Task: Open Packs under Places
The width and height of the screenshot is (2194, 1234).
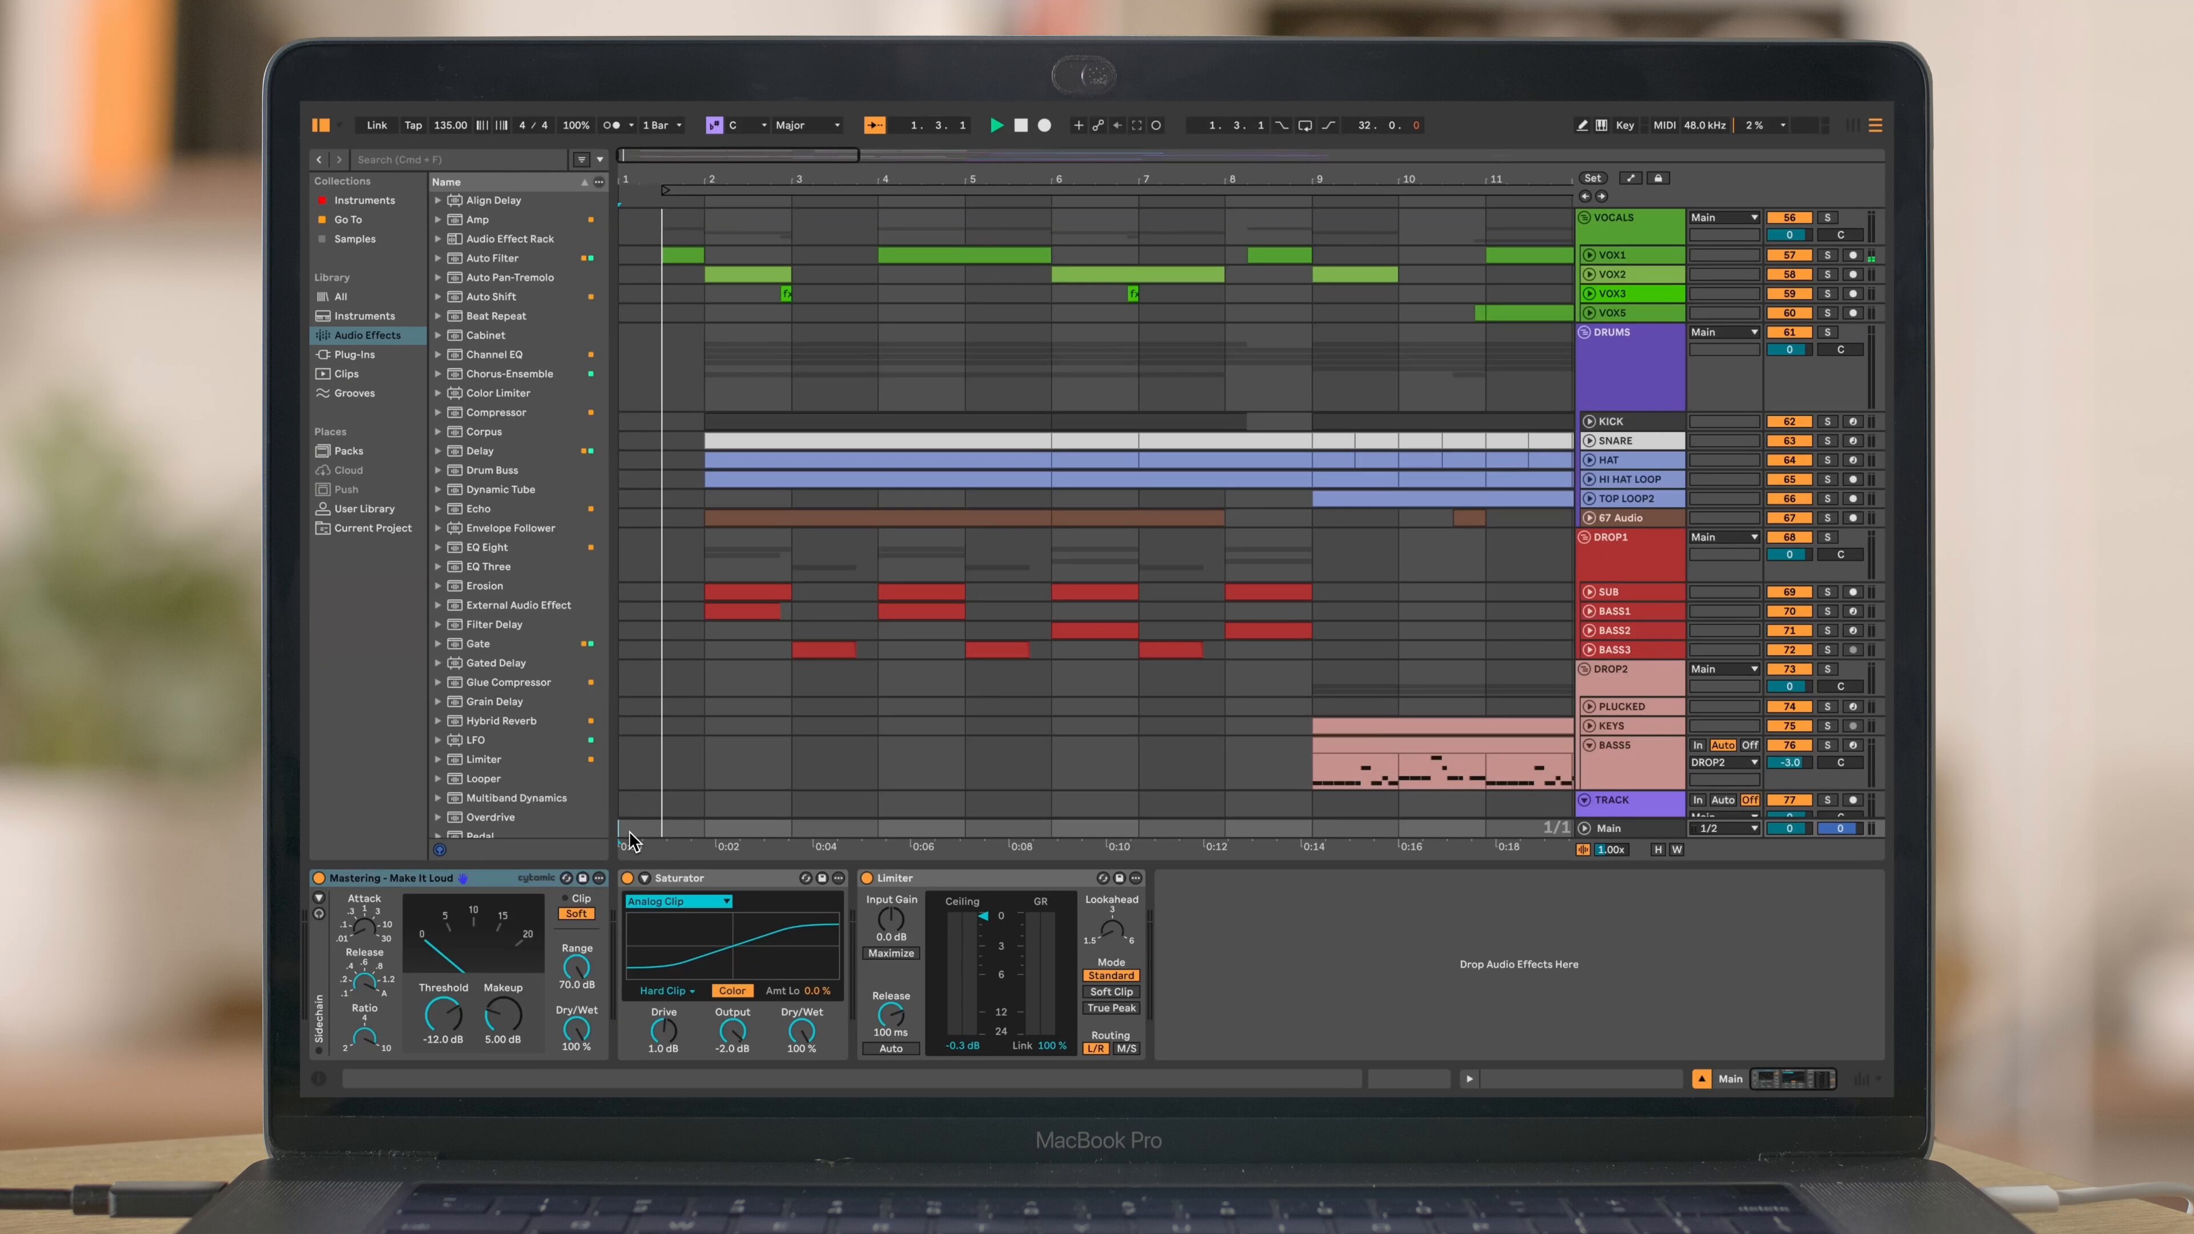Action: click(x=349, y=451)
